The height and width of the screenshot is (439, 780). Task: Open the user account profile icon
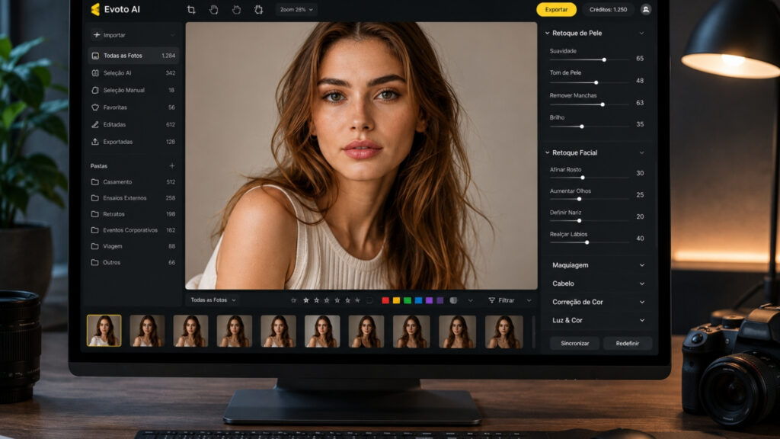click(646, 9)
